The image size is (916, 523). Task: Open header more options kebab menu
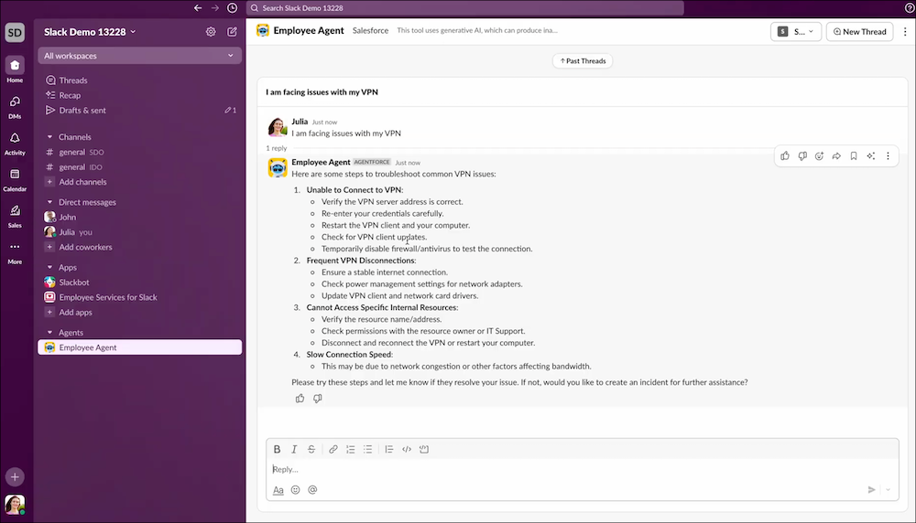click(906, 32)
